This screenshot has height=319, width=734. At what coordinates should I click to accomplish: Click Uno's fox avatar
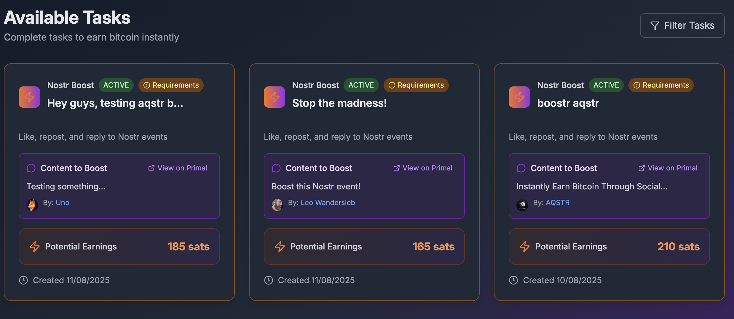click(32, 205)
